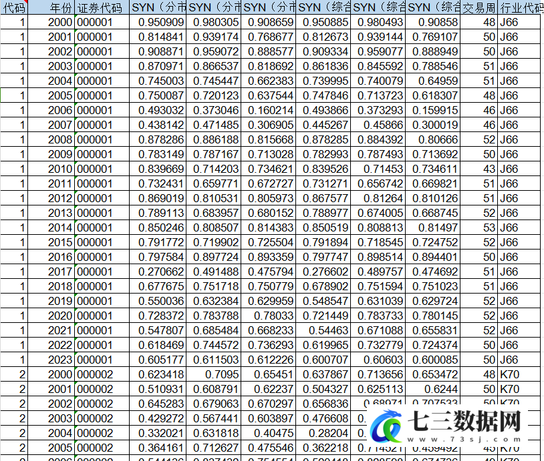
Task: Select year cell 2023 for code 000001
Action: click(51, 360)
